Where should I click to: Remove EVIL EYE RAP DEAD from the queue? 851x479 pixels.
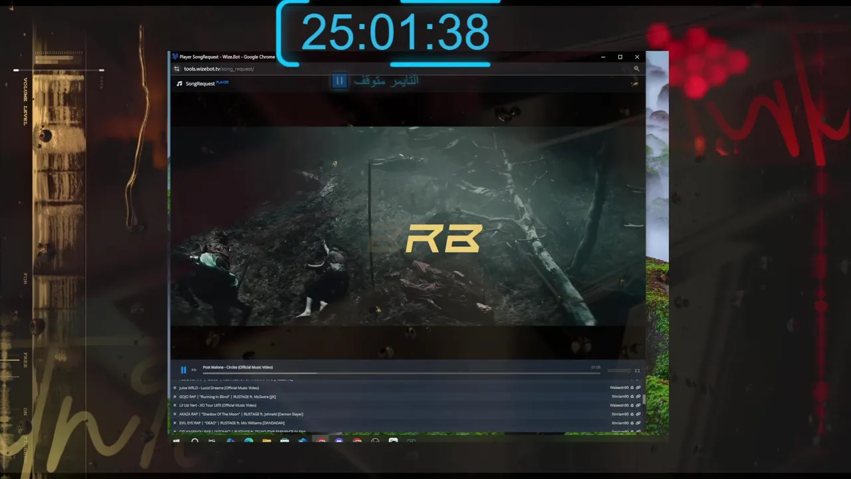tap(175, 422)
